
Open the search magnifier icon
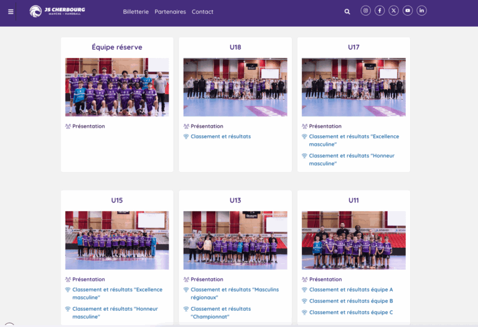pos(347,11)
